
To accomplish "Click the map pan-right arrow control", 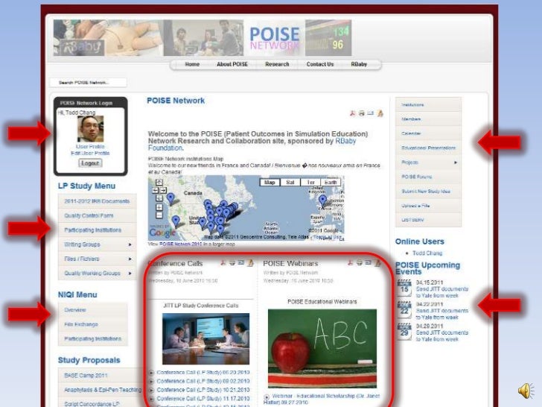I will pos(163,190).
